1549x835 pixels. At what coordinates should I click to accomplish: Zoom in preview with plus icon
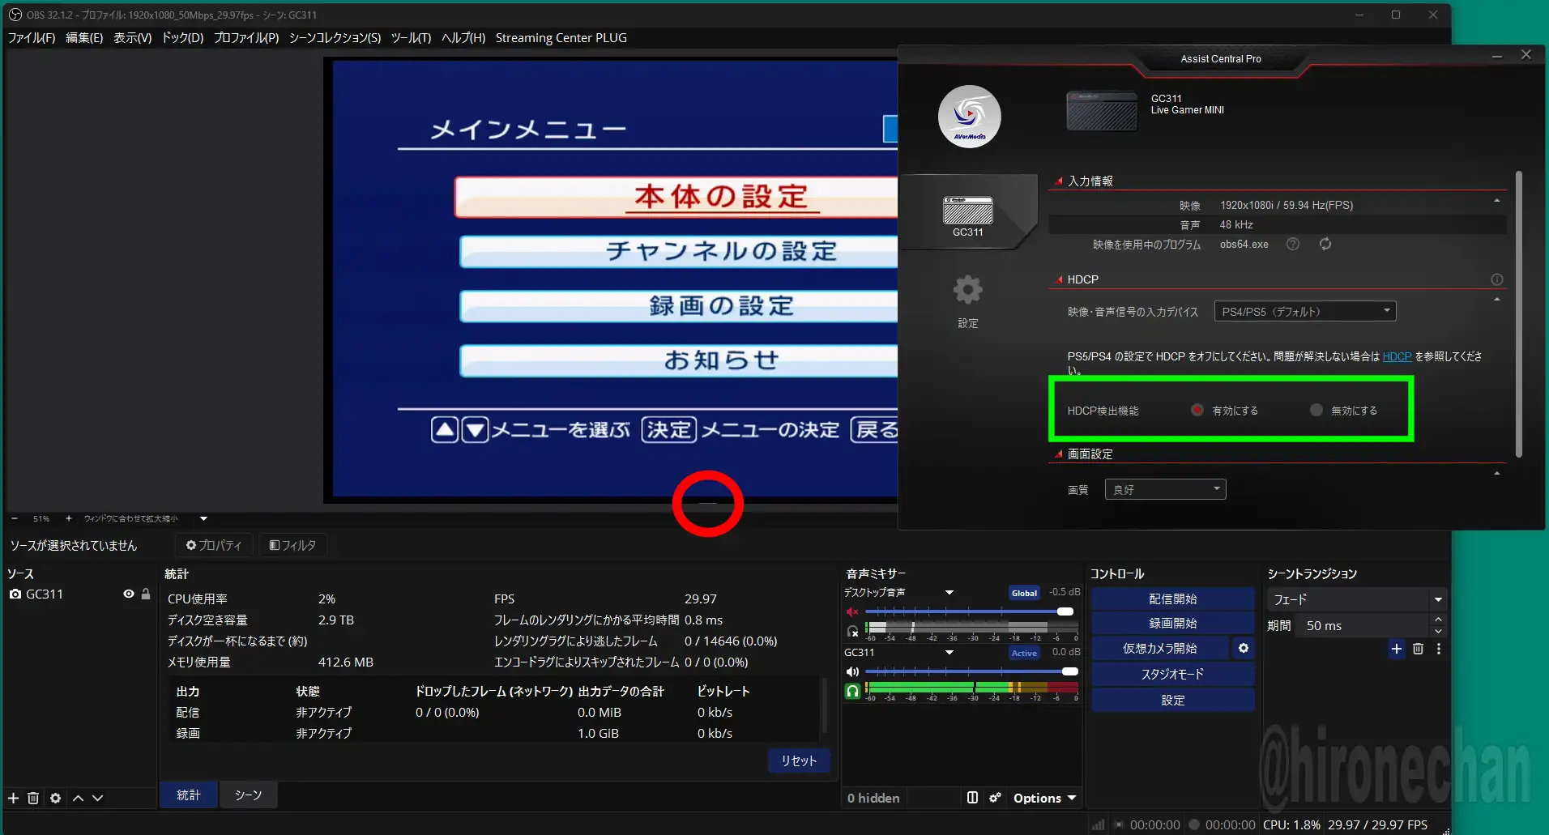(x=69, y=518)
